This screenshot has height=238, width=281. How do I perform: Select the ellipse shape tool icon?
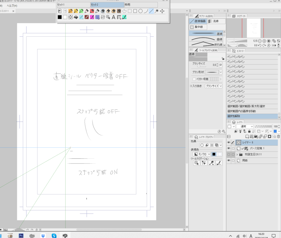tap(140, 11)
